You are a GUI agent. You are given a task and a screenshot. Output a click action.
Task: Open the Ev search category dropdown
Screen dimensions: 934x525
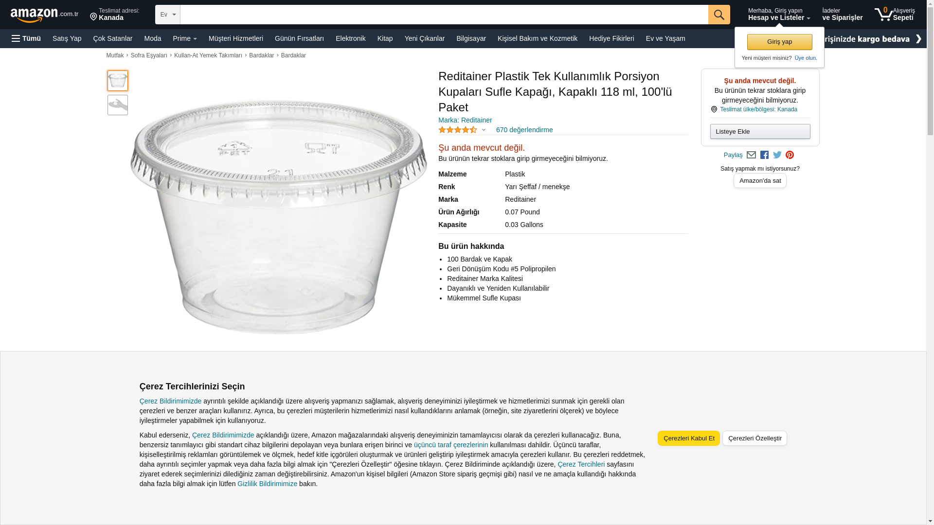click(x=168, y=15)
